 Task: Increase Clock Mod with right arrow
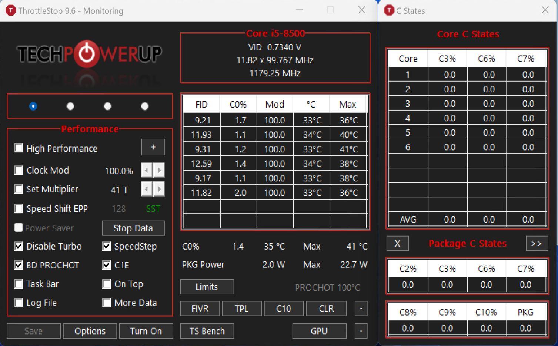coord(159,170)
